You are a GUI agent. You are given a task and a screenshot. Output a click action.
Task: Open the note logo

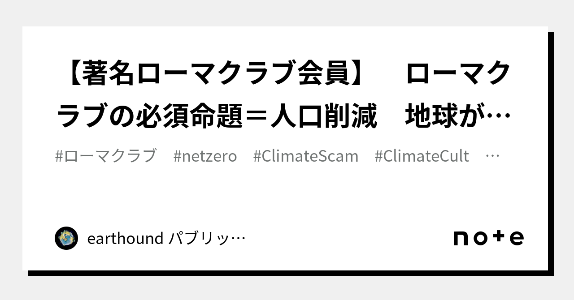click(x=488, y=238)
